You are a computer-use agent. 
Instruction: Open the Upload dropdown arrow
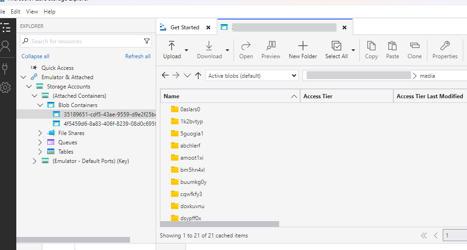(x=186, y=50)
